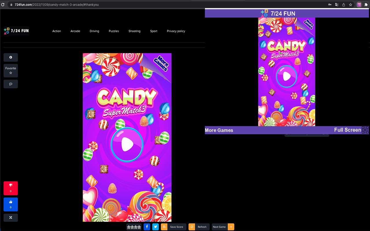Viewport: 370px width, 231px height.
Task: Open the Puzzles menu category
Action: (x=114, y=31)
